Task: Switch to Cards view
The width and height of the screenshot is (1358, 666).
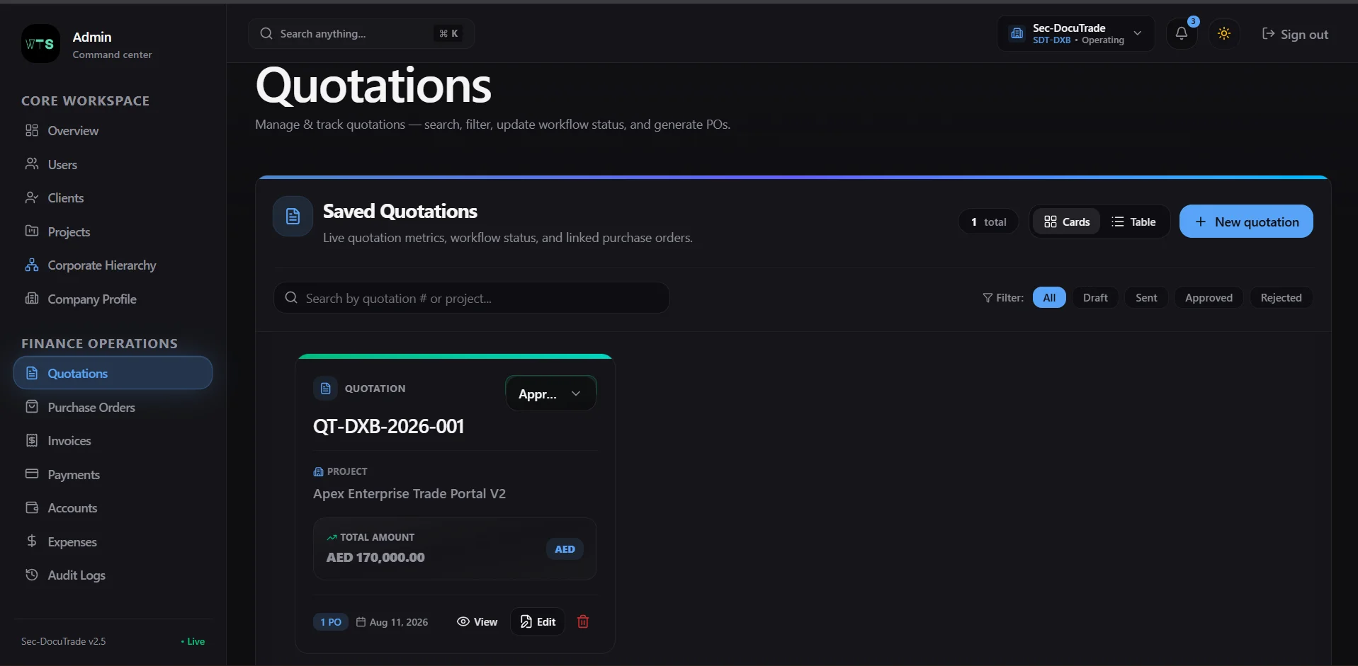Action: (1066, 222)
